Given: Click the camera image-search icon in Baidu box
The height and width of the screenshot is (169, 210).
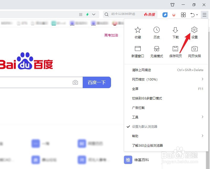Looking at the screenshot, I should coord(75,82).
